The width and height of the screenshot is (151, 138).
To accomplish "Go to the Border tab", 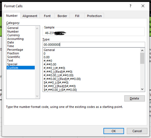I will 62,16.
